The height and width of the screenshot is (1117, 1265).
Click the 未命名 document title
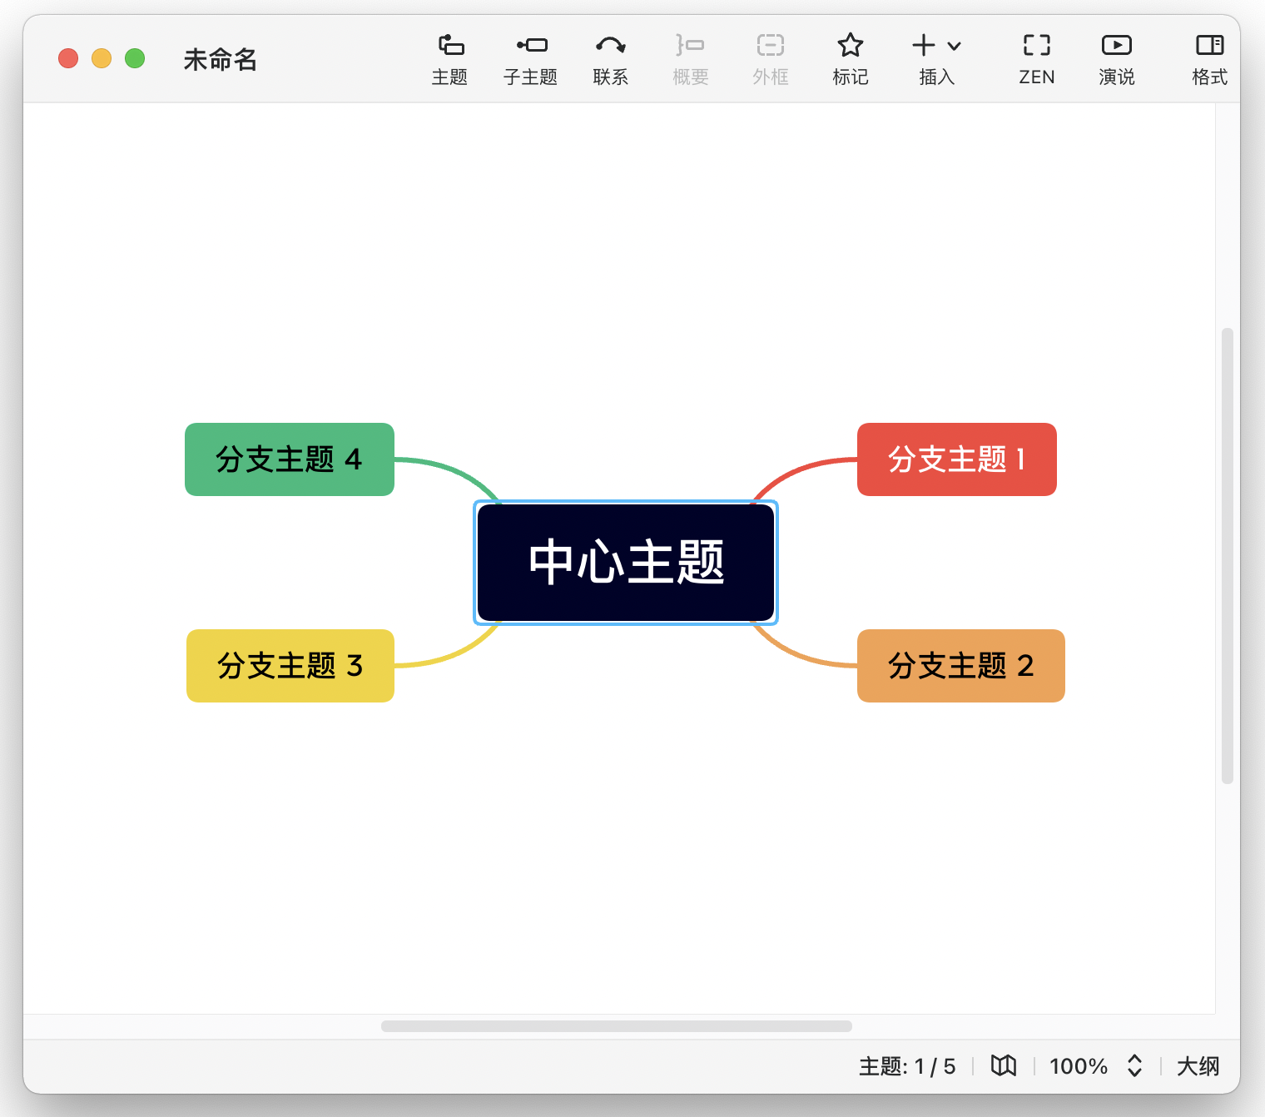[221, 59]
